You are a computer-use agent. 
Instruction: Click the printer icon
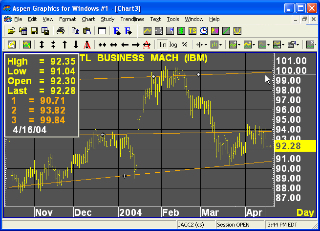[x=60, y=31]
